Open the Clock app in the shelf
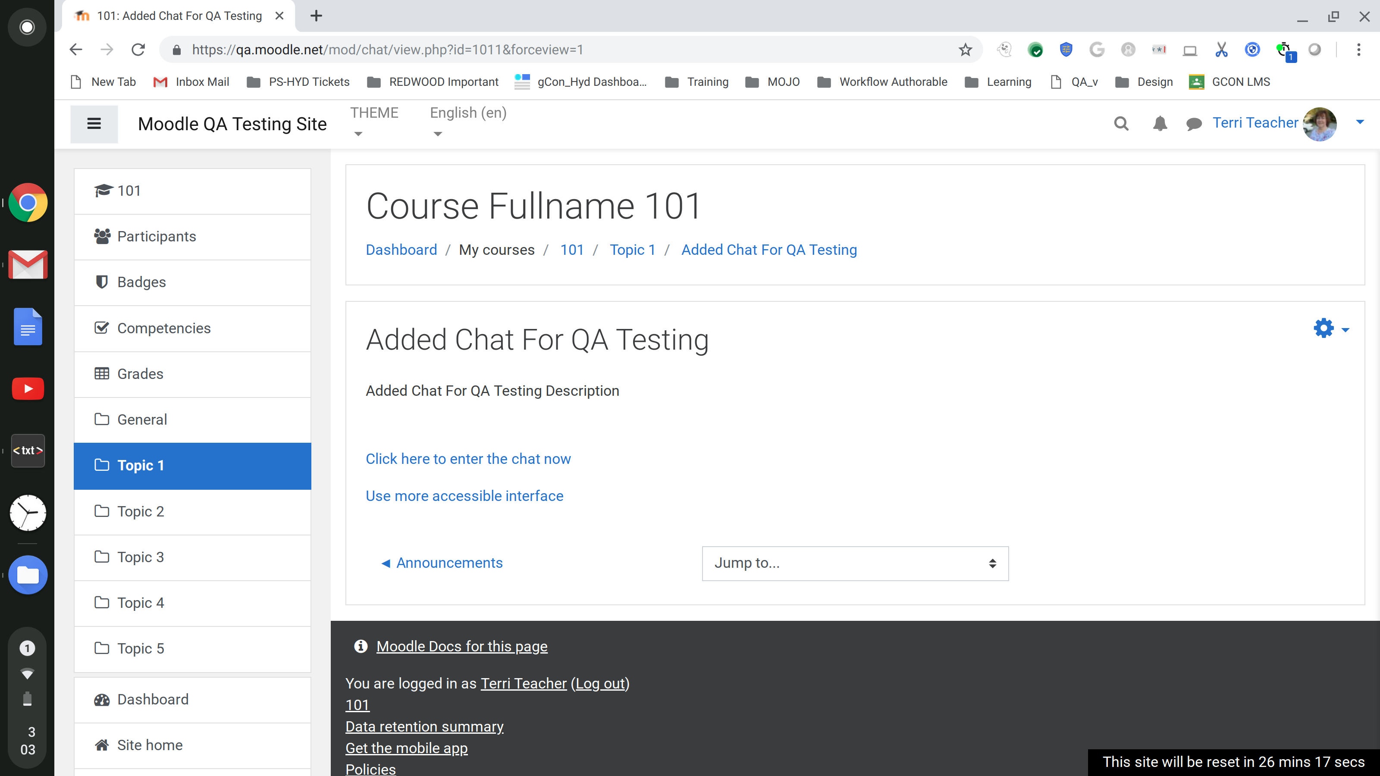The height and width of the screenshot is (776, 1380). pos(28,513)
